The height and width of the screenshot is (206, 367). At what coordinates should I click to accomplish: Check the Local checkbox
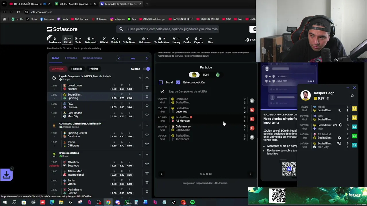[161, 82]
